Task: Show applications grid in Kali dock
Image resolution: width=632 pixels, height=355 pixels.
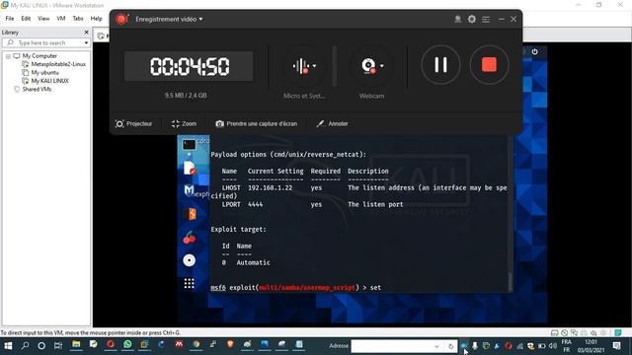Action: (189, 283)
